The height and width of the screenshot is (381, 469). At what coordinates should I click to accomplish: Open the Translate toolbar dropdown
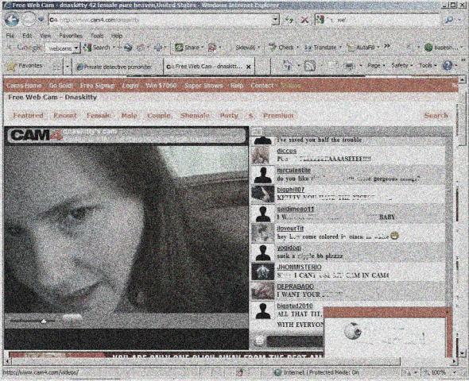340,48
